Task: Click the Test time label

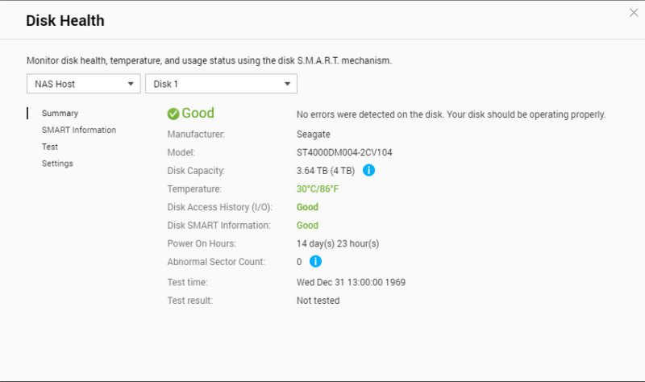Action: pyautogui.click(x=187, y=283)
